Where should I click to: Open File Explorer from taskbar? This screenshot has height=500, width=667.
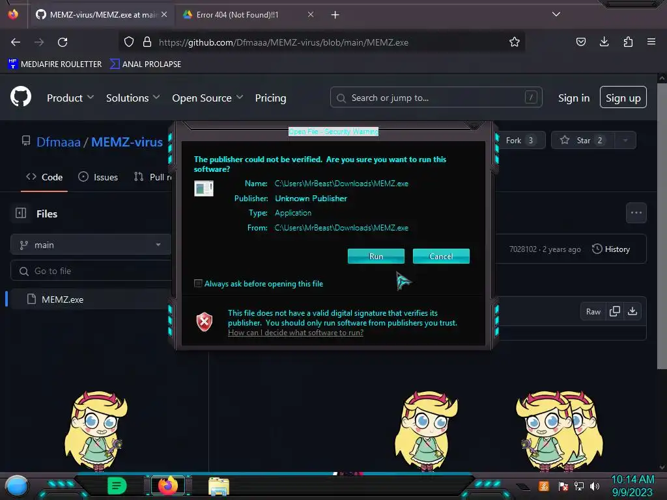point(219,486)
